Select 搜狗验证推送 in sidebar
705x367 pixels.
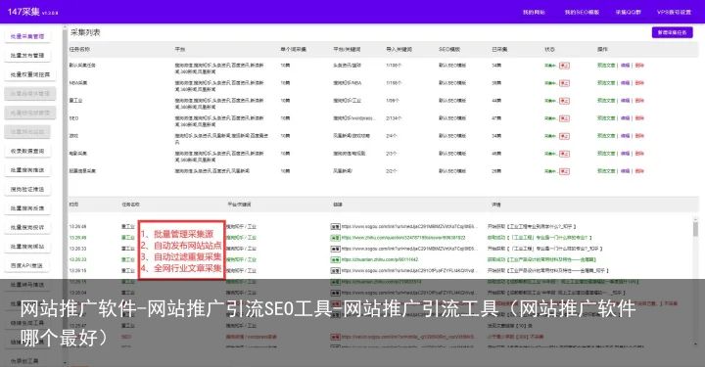pos(27,189)
